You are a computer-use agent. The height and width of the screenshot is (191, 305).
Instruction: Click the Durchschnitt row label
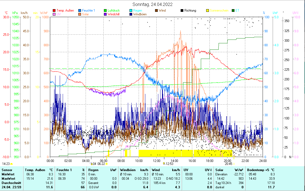click(11, 183)
